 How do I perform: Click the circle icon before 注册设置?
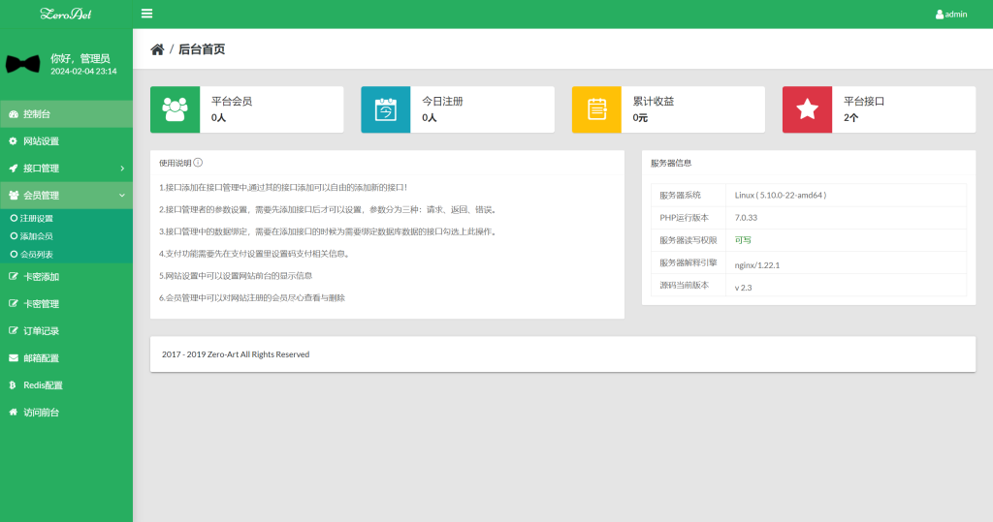click(x=14, y=218)
